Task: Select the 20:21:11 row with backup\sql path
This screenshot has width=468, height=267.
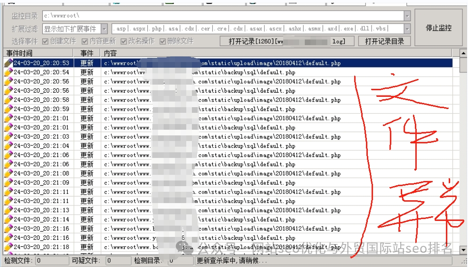Action: [228, 201]
